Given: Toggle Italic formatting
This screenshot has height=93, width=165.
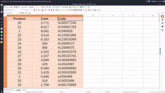Looking at the screenshot, I should 37,10.
